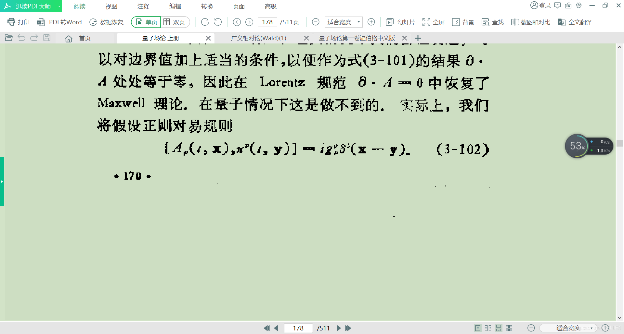
Task: Open 适合宽度 dropdown in status bar
Action: (x=568, y=328)
